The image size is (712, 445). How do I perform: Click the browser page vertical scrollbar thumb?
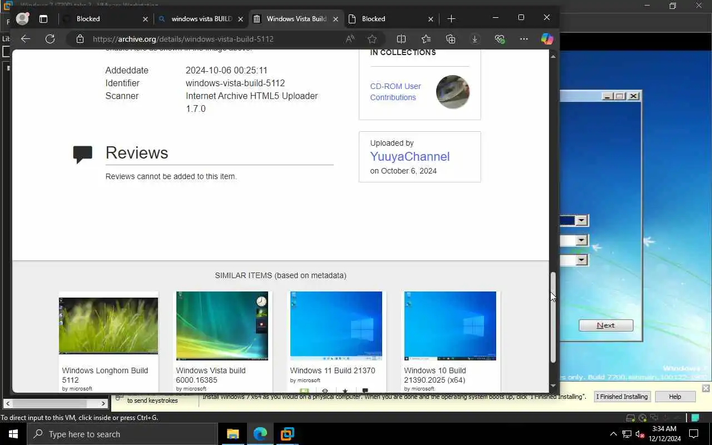click(x=553, y=318)
